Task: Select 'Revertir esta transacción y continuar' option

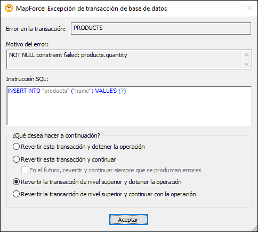Action: (x=16, y=159)
